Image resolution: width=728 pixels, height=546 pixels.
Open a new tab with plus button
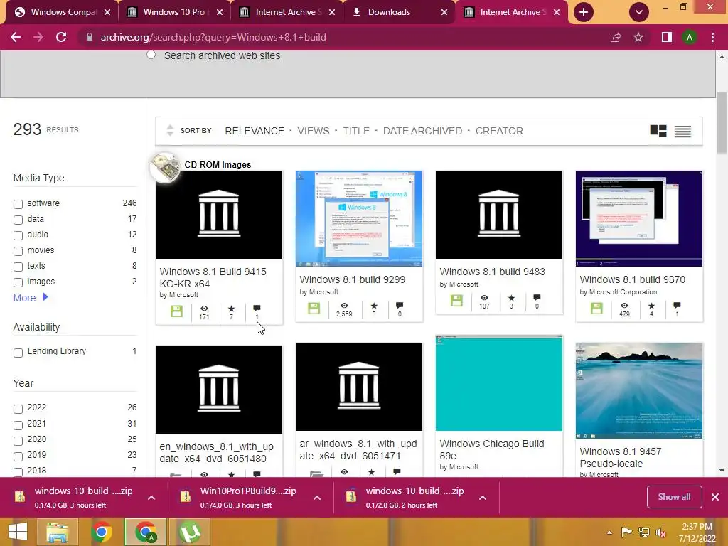point(584,12)
